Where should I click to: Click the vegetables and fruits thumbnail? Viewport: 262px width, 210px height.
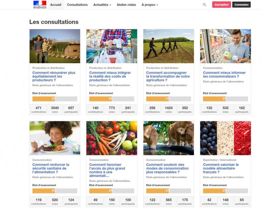pos(112,138)
